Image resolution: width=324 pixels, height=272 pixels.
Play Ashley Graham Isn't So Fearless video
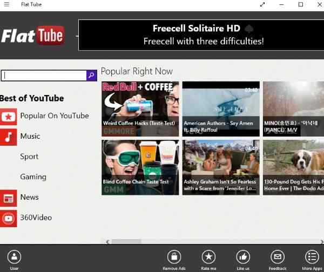(221, 167)
